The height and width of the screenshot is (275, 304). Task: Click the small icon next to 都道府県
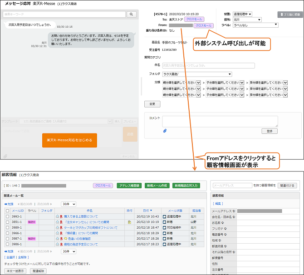click(x=226, y=246)
